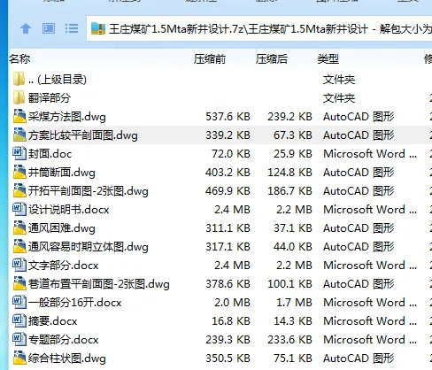This screenshot has height=370, width=432.
Task: Click the 350.5 KB original size cell
Action: [x=228, y=358]
